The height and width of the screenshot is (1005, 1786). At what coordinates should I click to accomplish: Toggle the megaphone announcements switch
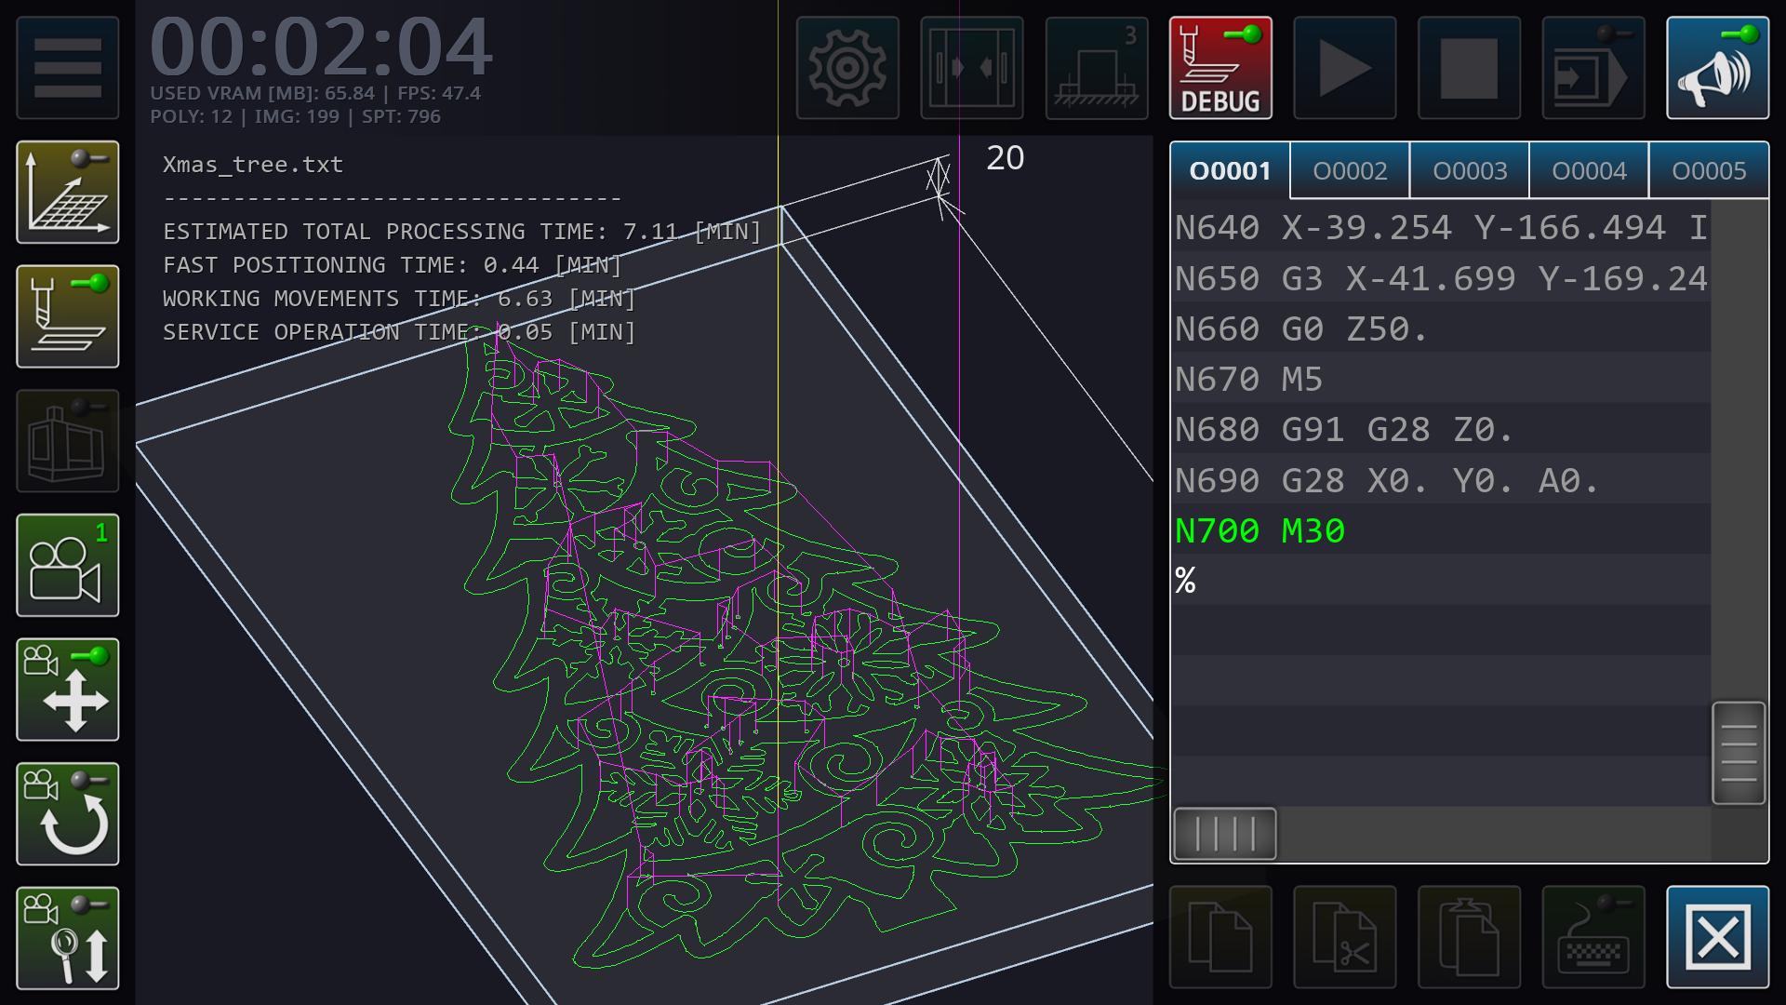(1717, 67)
